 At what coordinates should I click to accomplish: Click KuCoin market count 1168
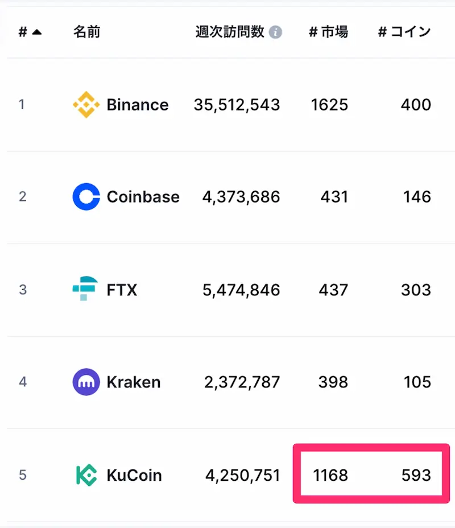[330, 475]
